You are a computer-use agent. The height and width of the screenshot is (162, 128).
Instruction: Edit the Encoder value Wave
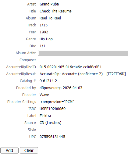44,95
